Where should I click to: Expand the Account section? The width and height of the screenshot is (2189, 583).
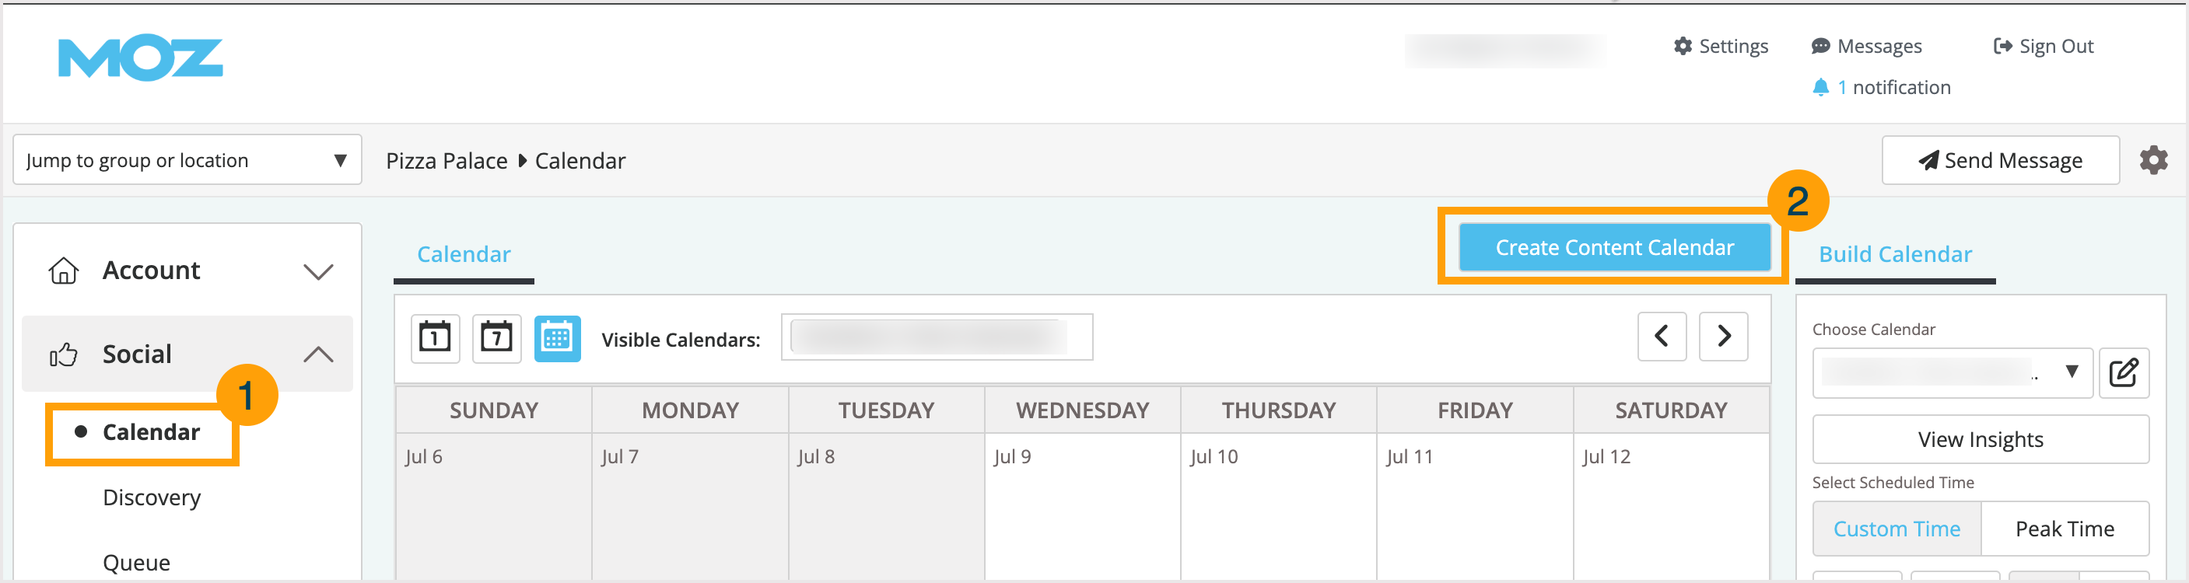pyautogui.click(x=320, y=270)
